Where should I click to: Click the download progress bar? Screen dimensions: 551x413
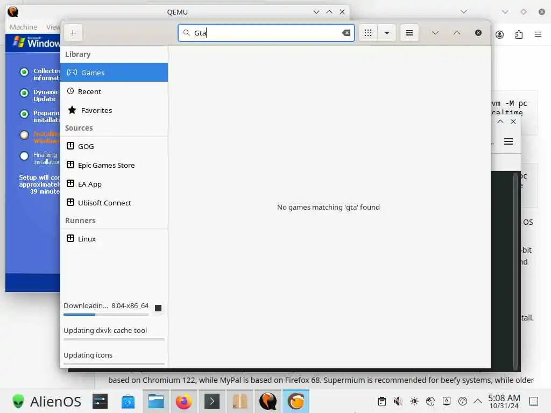pyautogui.click(x=106, y=315)
